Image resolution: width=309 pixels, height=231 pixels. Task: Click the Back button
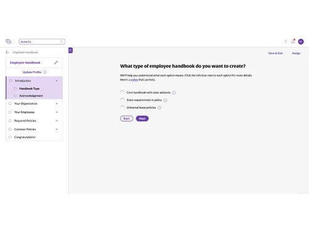[x=127, y=118]
